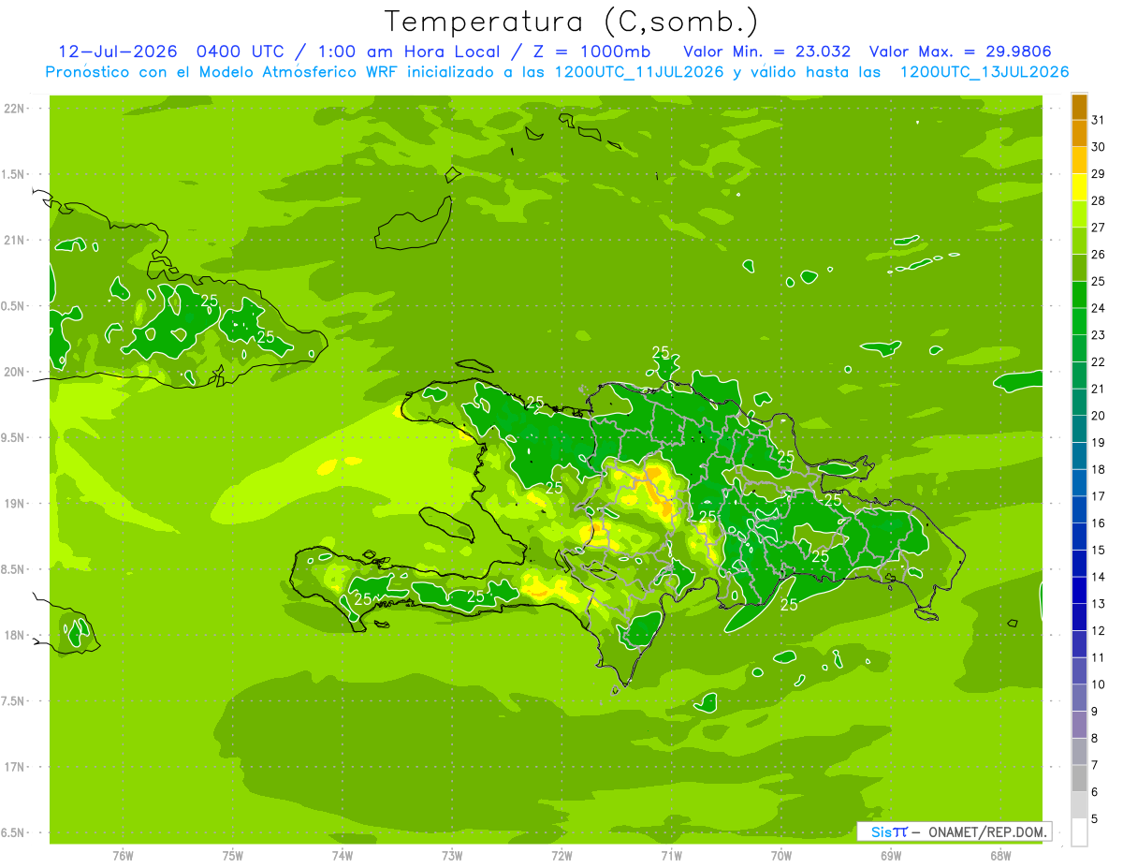The image size is (1123, 868).
Task: Click the "6.5N" latitude label
Action: 14,833
